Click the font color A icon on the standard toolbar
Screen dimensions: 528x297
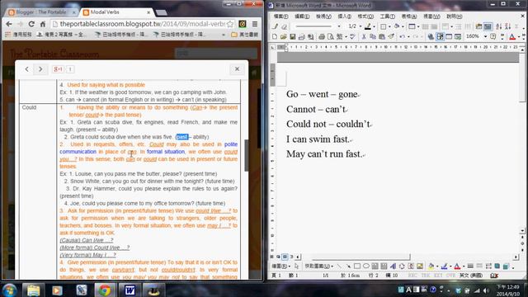click(512, 36)
